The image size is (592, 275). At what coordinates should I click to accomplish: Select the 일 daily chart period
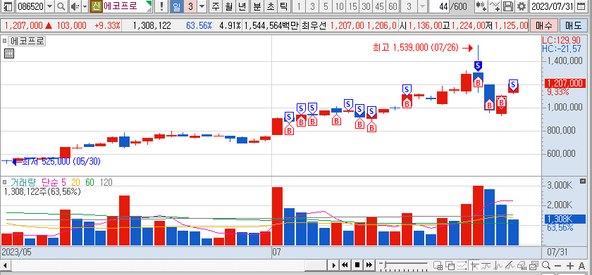[176, 6]
